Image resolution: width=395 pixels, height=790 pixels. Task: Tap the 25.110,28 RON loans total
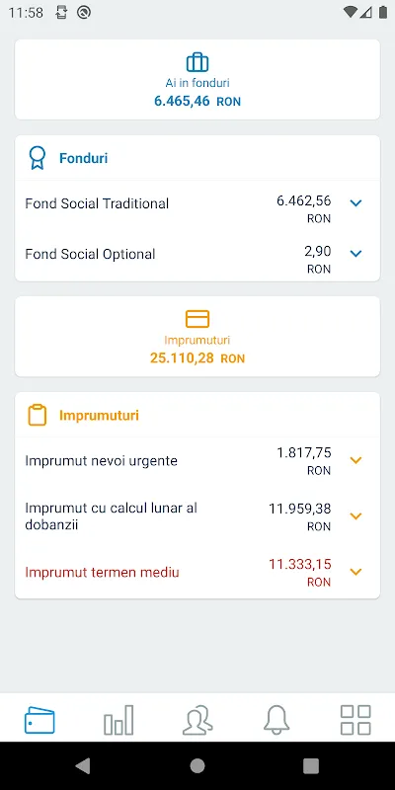coord(197,358)
